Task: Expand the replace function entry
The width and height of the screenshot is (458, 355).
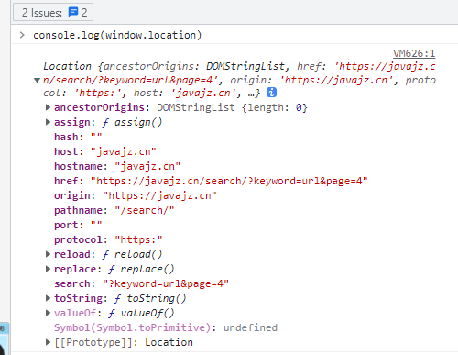Action: click(x=48, y=269)
